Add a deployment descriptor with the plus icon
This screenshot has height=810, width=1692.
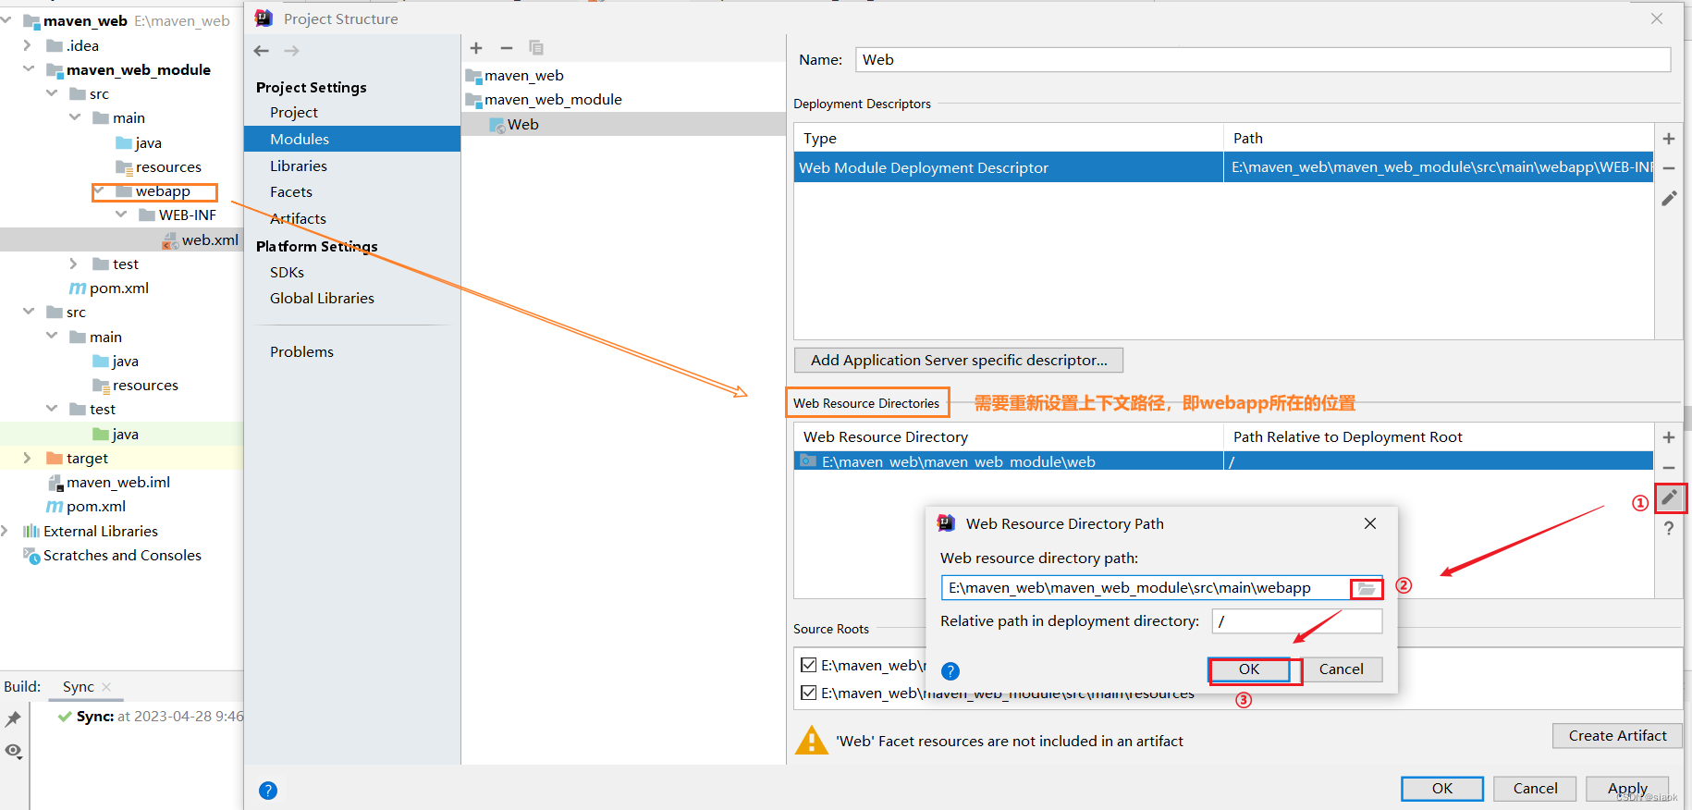1669,139
